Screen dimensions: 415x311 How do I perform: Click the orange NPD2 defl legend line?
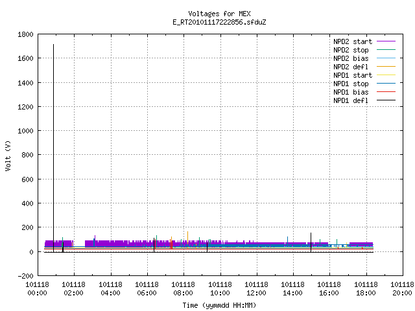(x=386, y=67)
